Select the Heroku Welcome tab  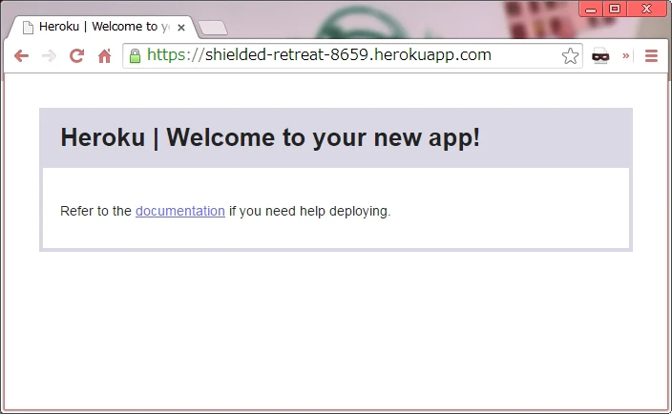[x=103, y=27]
